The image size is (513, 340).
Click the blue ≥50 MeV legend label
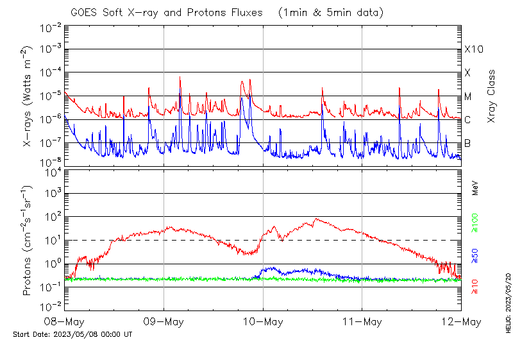click(475, 256)
